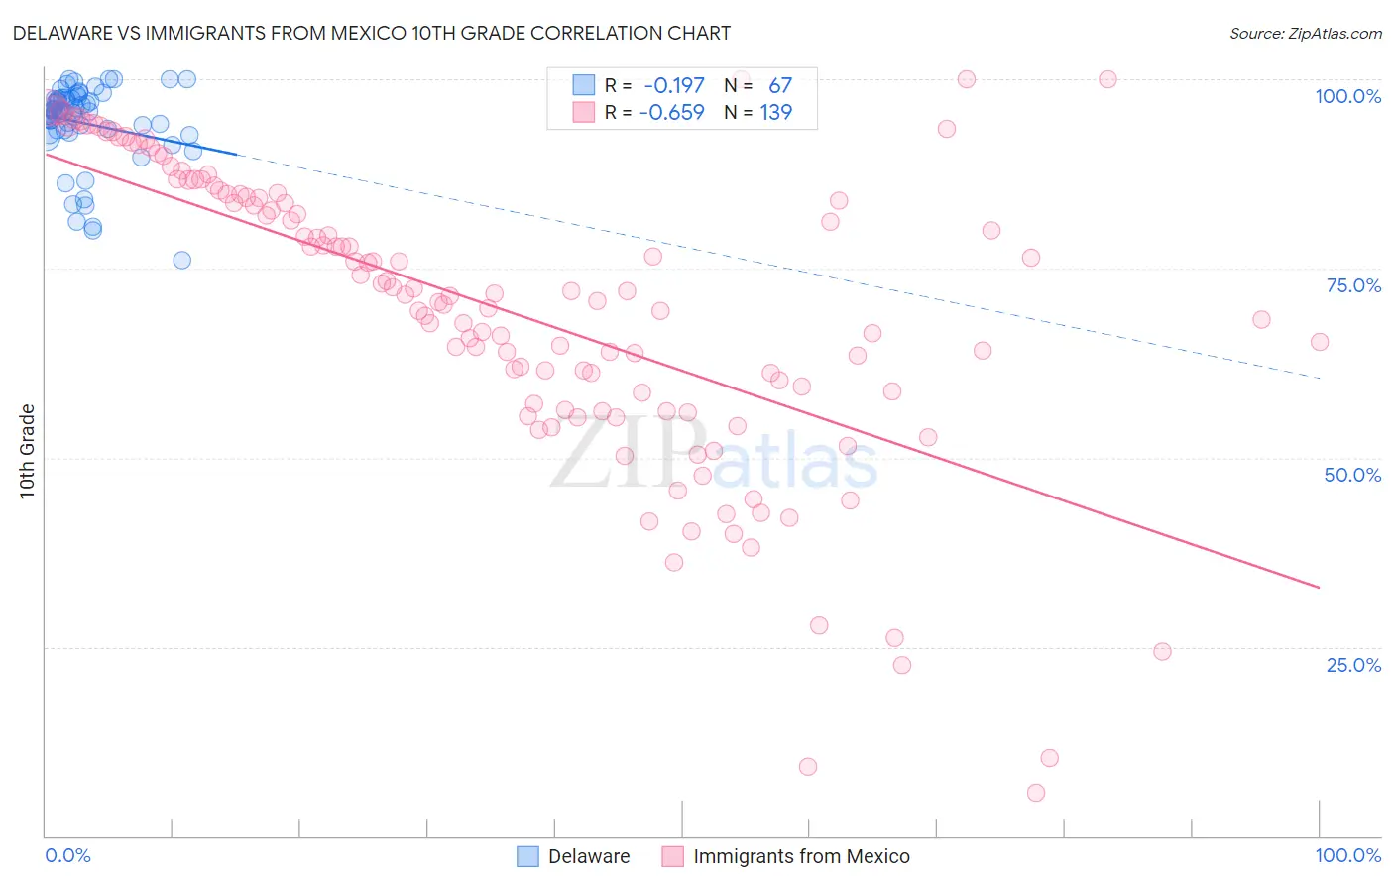Click the R = -0.197 correlation value

tap(654, 86)
